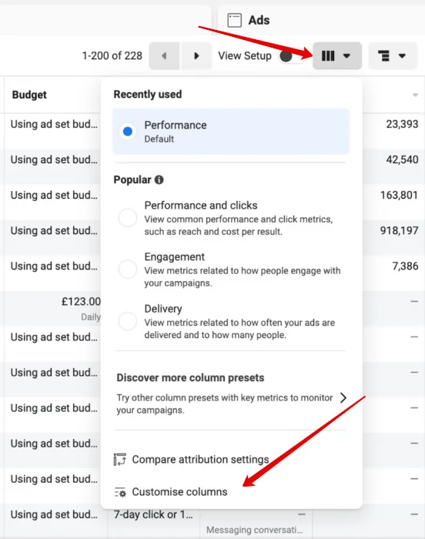Click the 163,801 value cell
The image size is (425, 539).
pos(400,195)
